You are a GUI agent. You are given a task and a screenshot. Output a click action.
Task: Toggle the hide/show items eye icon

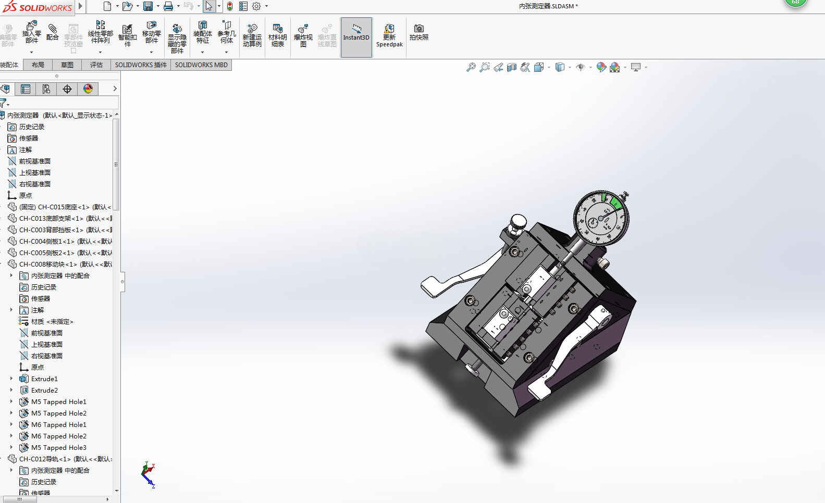581,67
